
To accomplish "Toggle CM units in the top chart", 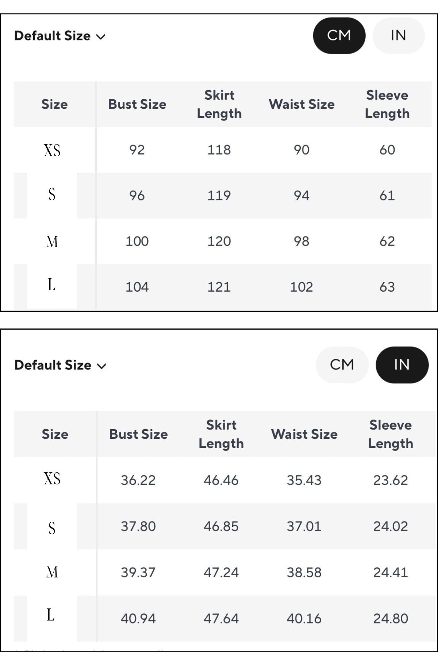I will tap(339, 35).
